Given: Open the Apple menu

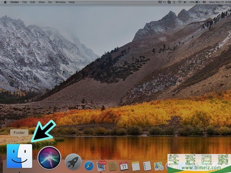Looking at the screenshot, I should coord(5,2).
